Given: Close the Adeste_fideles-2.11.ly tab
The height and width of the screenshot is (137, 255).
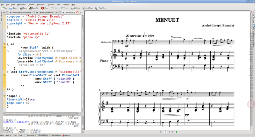Looking at the screenshot, I should coord(60,12).
